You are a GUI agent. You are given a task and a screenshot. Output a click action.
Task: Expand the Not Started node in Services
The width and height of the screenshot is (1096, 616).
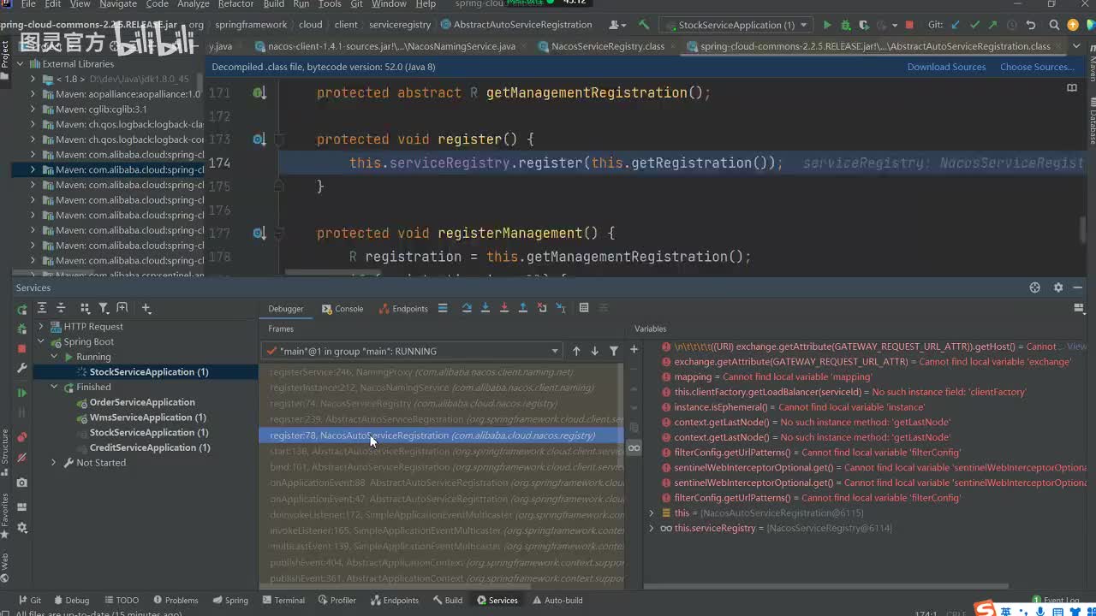[x=54, y=463]
